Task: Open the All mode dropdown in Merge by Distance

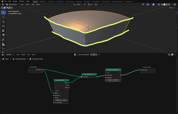Action: (113, 72)
